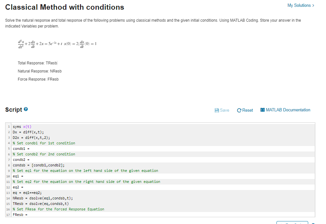Click the Reset circular arrow icon

[x=239, y=110]
